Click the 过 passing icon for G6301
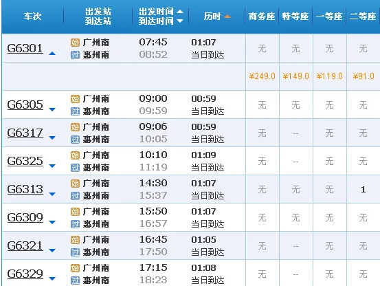 75,55
